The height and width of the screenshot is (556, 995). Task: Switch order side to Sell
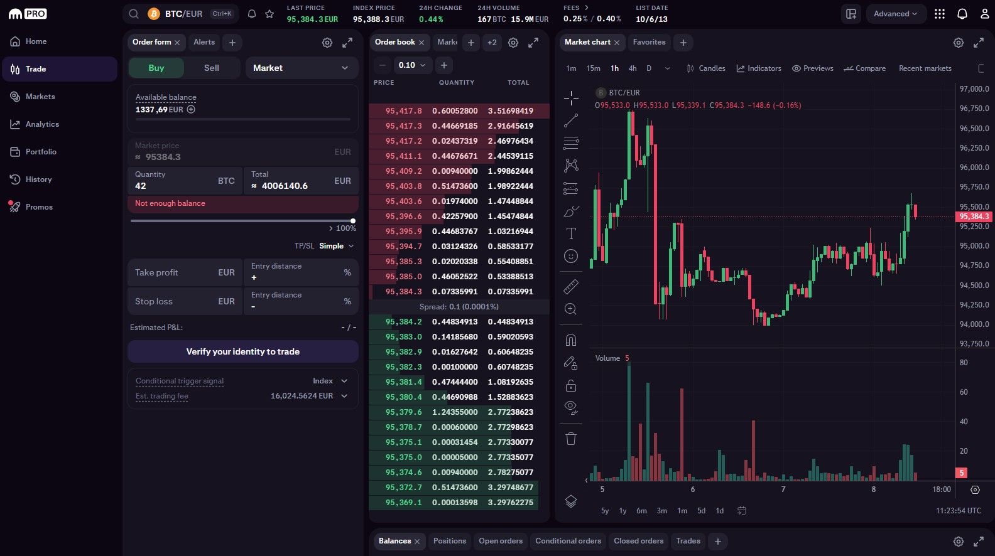(x=212, y=68)
